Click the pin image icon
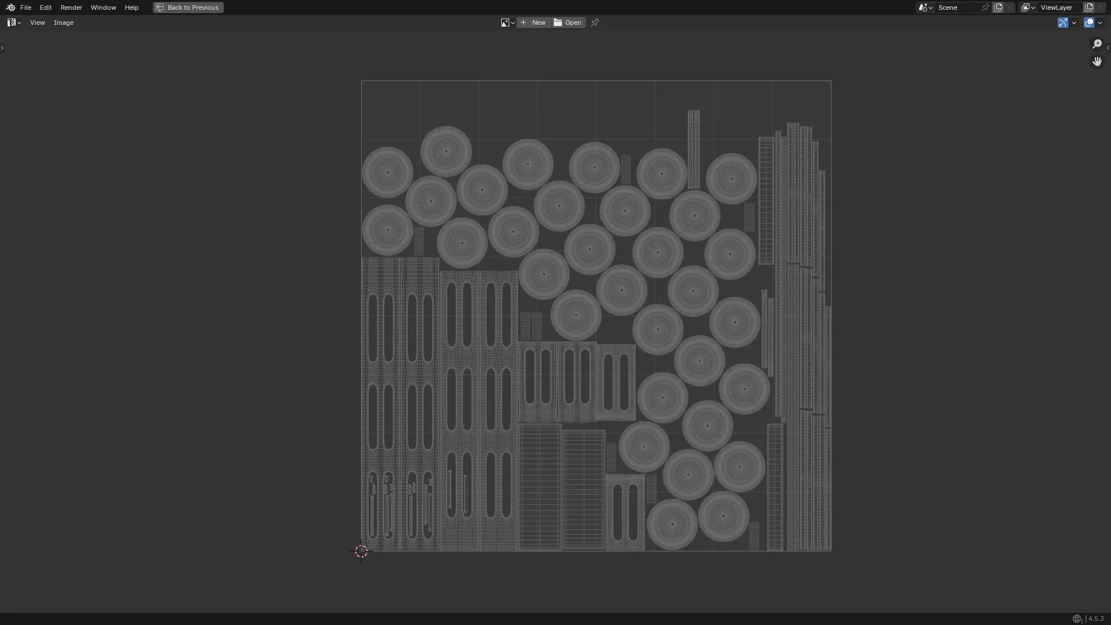1111x625 pixels. click(595, 23)
